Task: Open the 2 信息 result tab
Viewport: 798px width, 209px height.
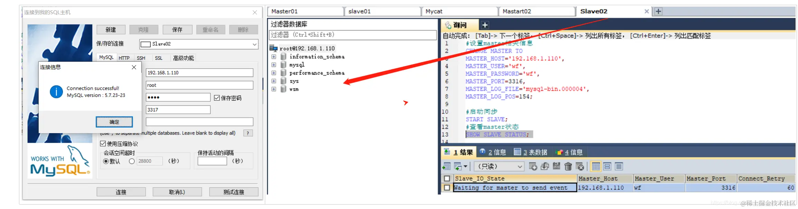Action: 493,152
